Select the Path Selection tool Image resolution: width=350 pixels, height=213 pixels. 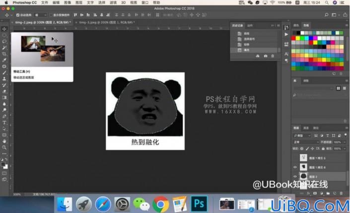tap(4, 129)
